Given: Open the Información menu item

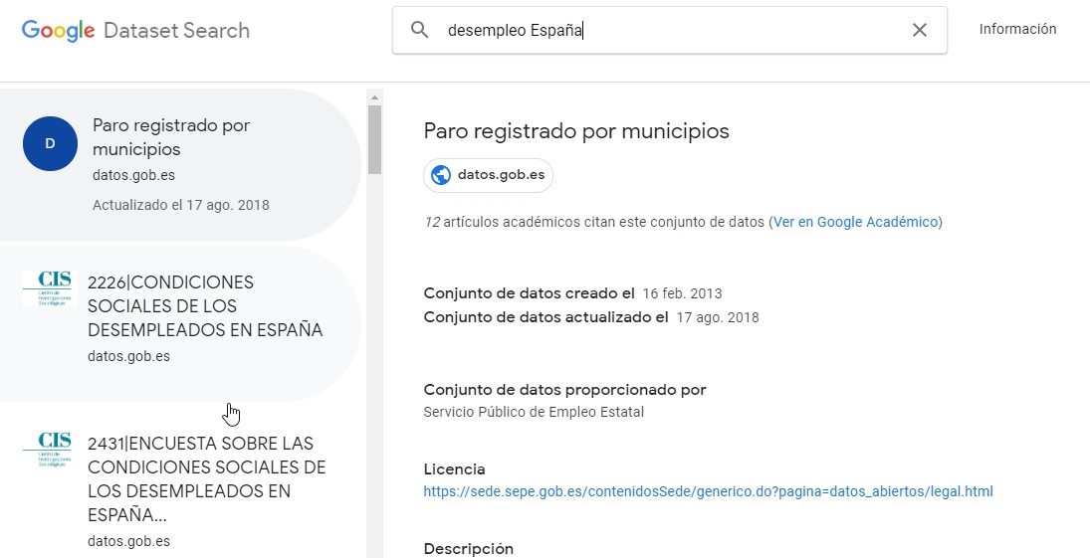Looking at the screenshot, I should click(x=1017, y=30).
